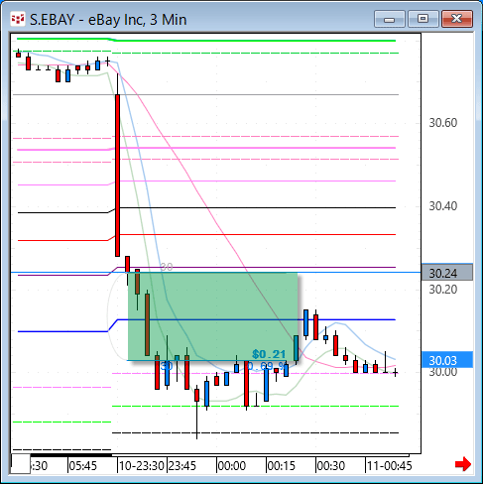Close the S.EBAY chart window

click(457, 19)
